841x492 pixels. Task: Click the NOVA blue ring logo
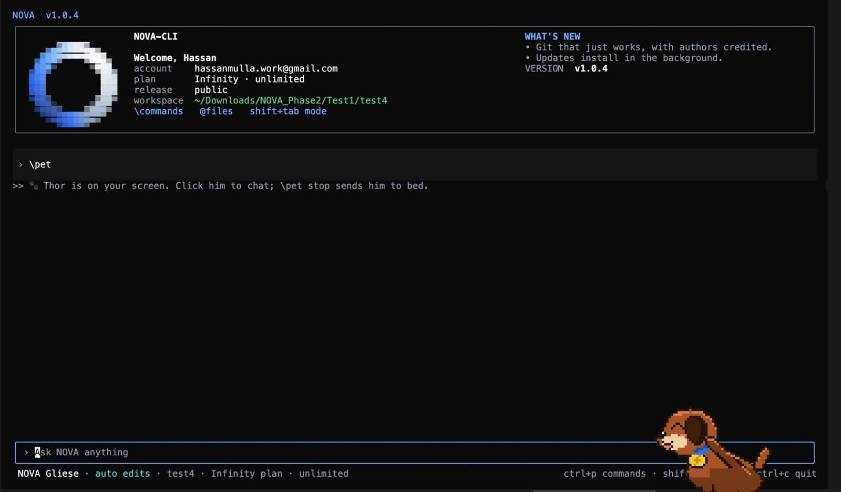coord(73,84)
